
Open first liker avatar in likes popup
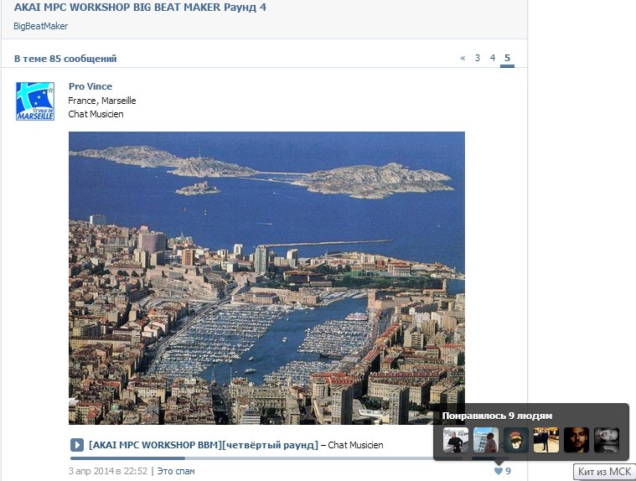tap(456, 440)
